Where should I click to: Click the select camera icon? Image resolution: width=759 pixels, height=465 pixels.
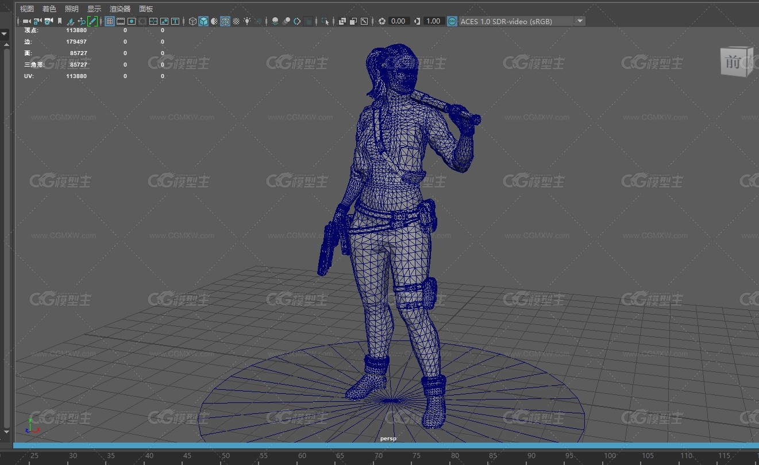click(x=26, y=21)
